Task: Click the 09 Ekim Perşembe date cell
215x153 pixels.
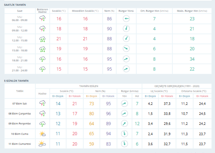Action: pyautogui.click(x=19, y=124)
